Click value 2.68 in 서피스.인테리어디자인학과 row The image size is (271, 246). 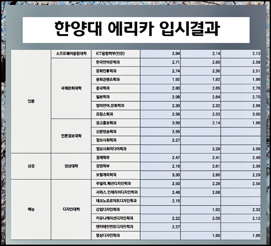216,192
